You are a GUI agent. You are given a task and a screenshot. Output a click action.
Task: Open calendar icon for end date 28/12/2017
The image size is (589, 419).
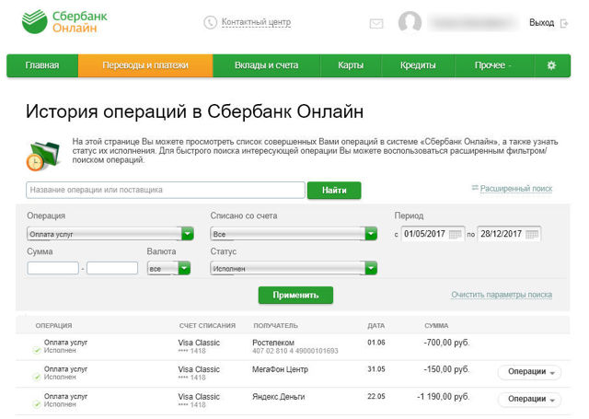click(532, 234)
